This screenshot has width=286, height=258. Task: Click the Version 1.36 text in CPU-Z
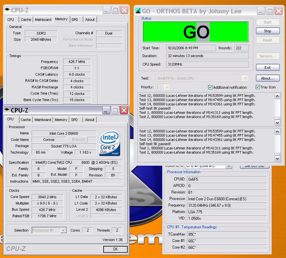(113, 240)
